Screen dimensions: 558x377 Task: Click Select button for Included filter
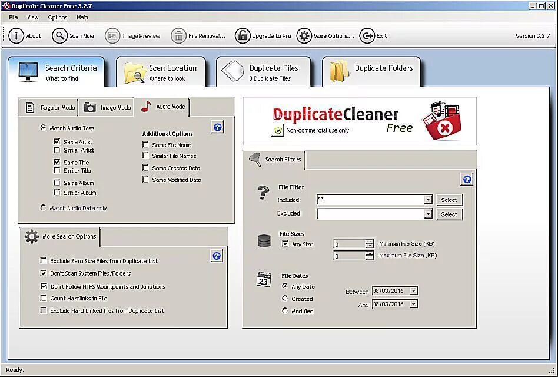[449, 200]
